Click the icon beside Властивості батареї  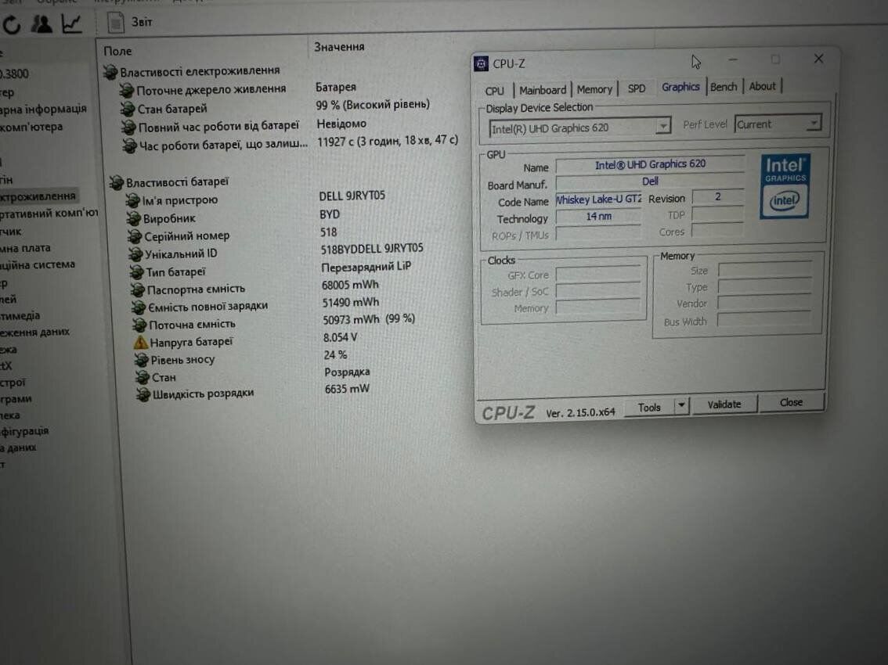(x=115, y=182)
